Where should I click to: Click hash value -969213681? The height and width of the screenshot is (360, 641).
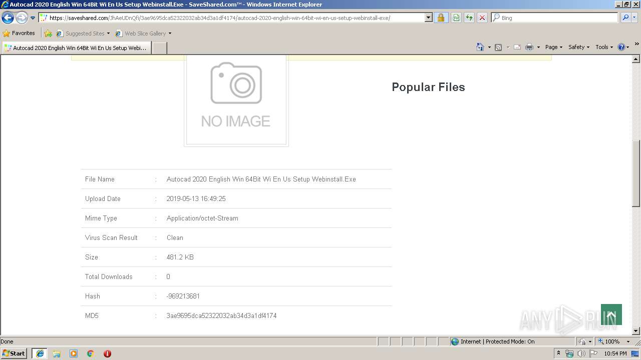point(183,296)
